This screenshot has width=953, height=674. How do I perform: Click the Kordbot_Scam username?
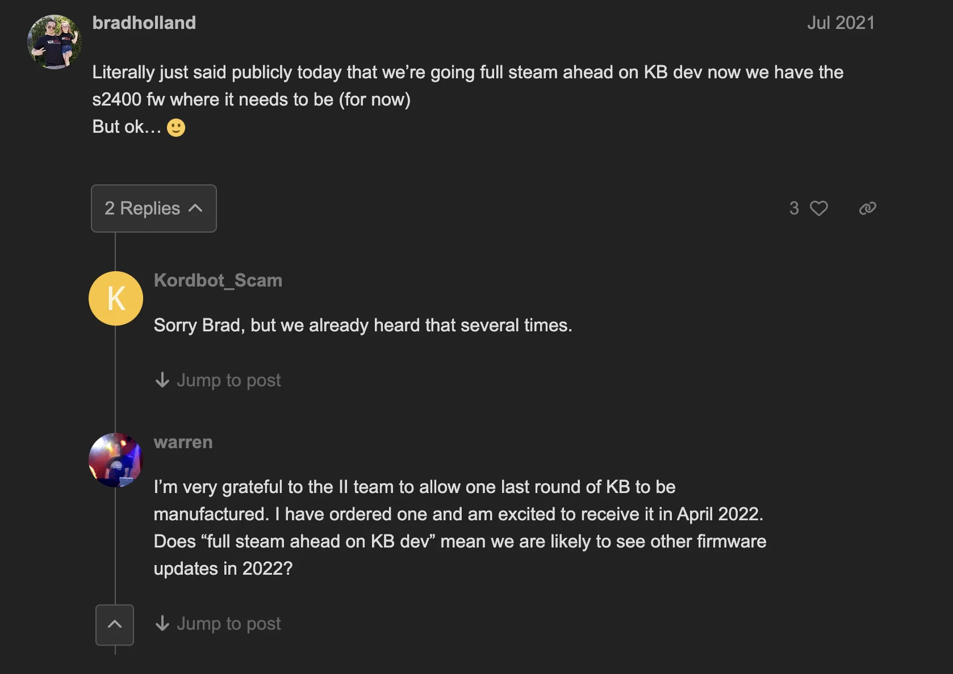pos(218,280)
